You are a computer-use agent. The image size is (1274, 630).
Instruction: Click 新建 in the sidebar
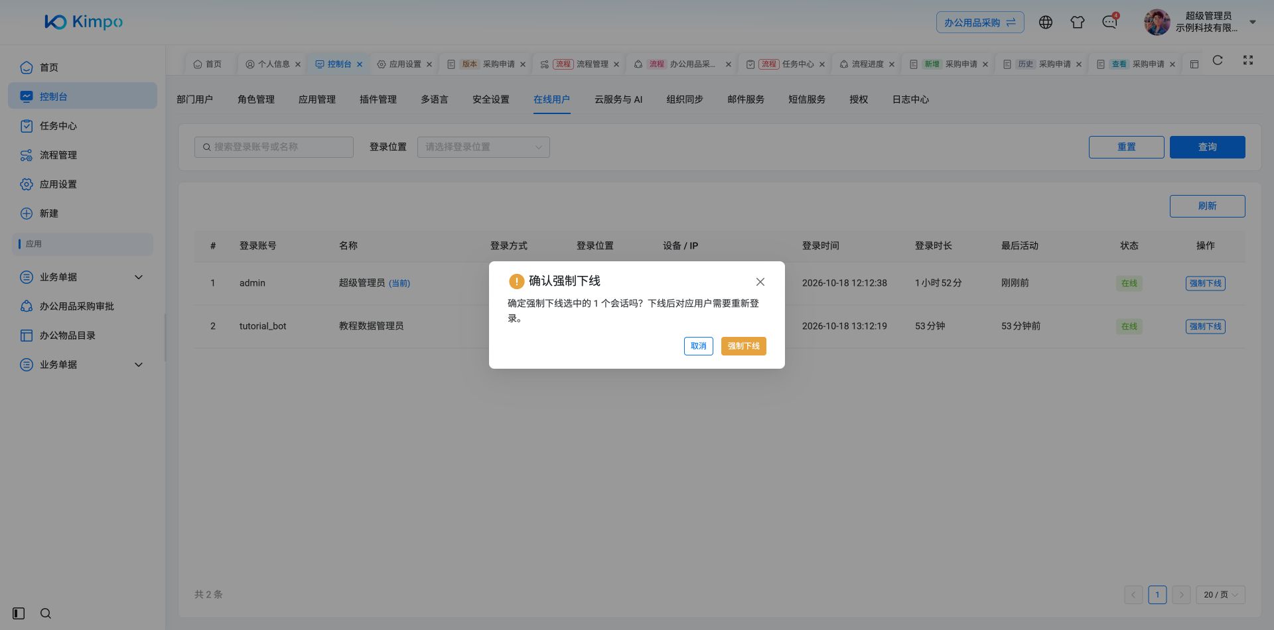point(82,213)
